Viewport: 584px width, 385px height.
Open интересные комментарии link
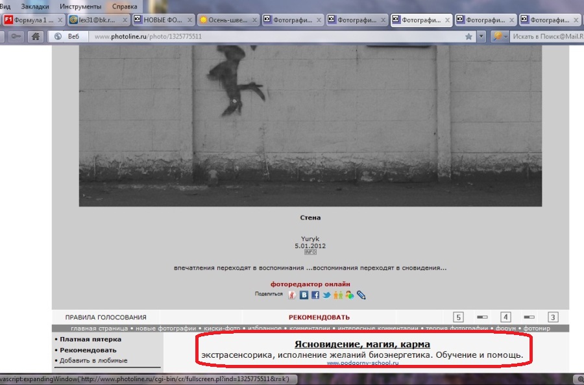click(x=378, y=329)
